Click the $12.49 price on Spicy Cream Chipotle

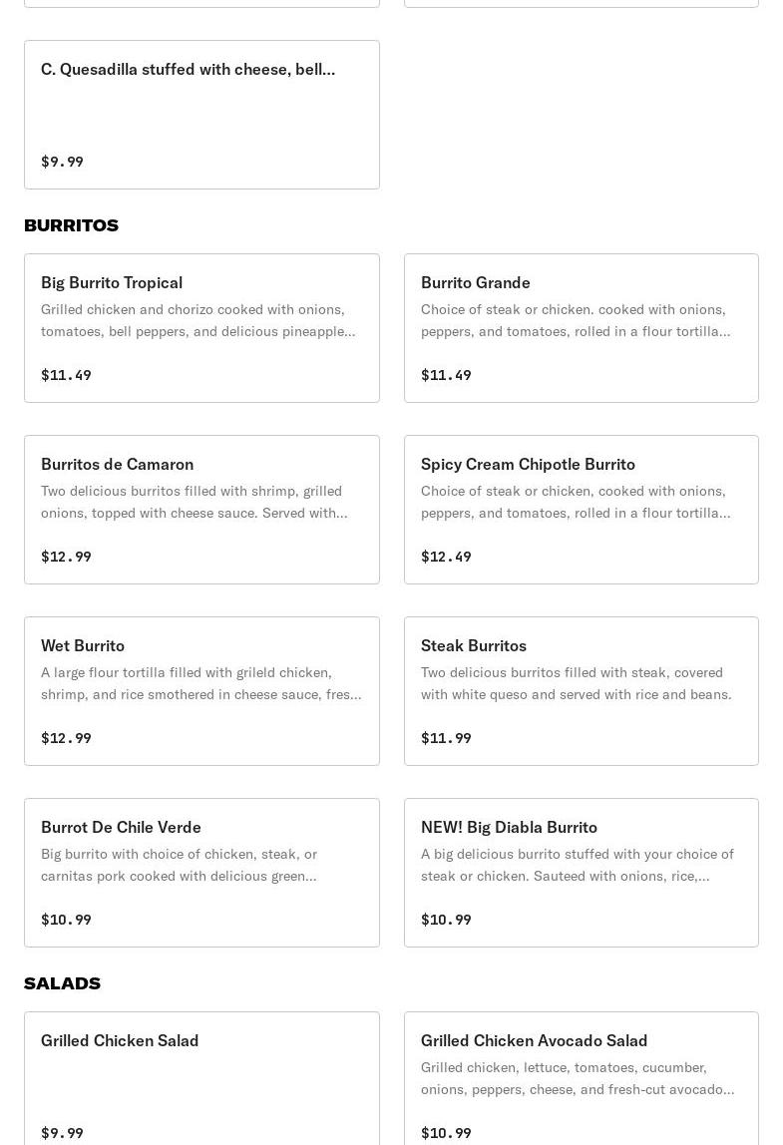tap(446, 557)
